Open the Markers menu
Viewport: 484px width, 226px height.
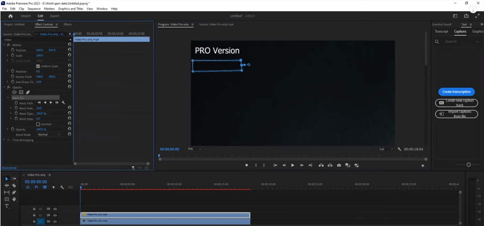49,9
